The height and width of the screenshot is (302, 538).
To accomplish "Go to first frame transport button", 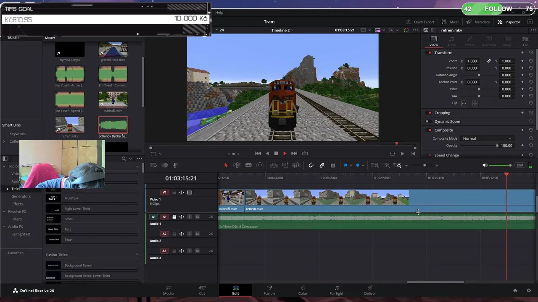I will (258, 154).
